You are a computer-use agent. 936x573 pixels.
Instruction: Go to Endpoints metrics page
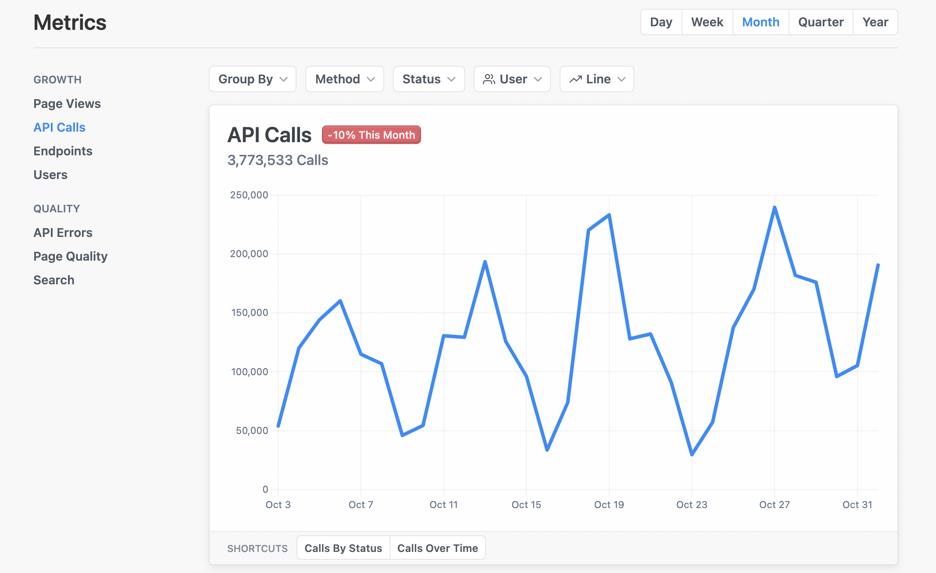[x=63, y=151]
